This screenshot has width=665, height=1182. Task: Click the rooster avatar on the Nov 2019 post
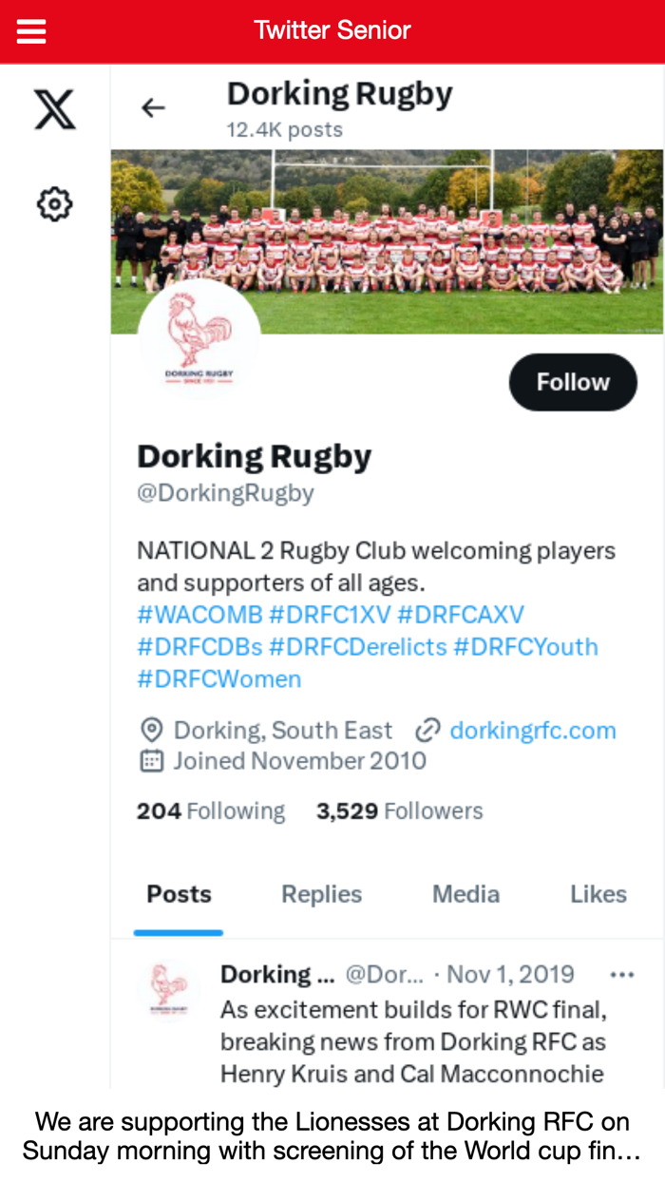pos(168,991)
